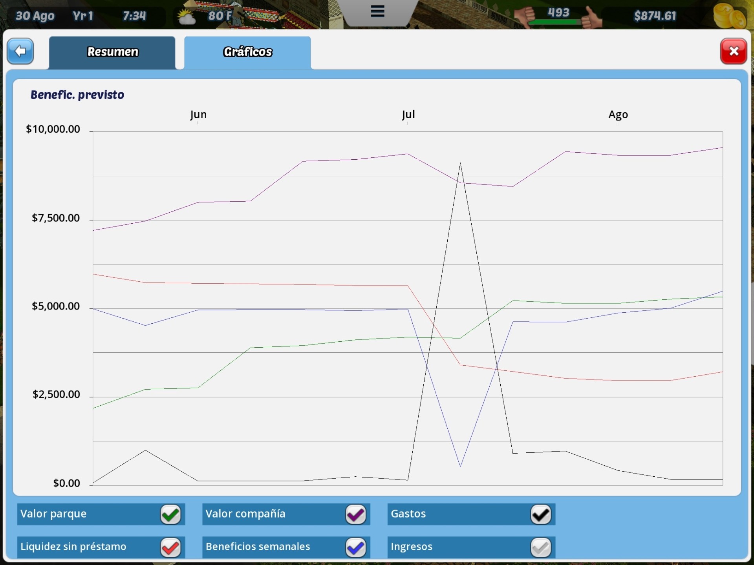Close the finances window with red X
Viewport: 754px width, 565px height.
[x=733, y=51]
